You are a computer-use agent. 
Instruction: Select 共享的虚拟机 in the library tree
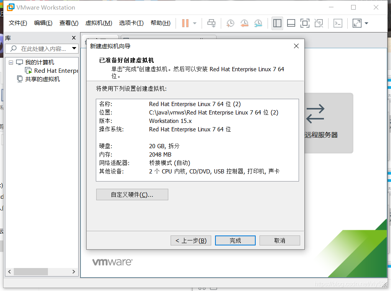click(x=43, y=79)
